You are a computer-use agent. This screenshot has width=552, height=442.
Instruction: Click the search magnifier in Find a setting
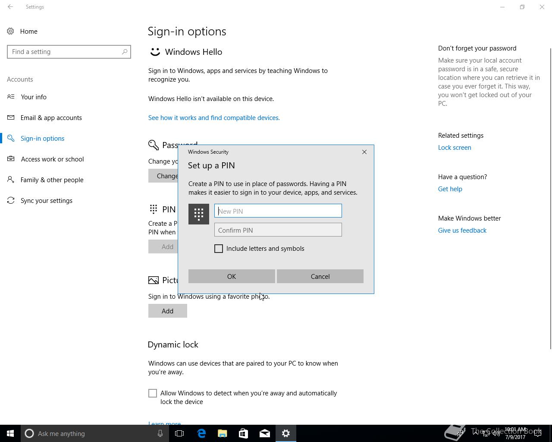pyautogui.click(x=125, y=52)
